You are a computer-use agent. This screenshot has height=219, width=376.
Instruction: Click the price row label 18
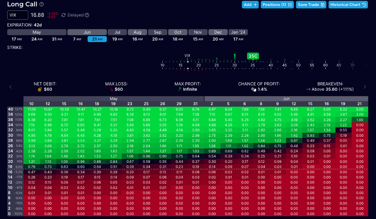click(10, 166)
